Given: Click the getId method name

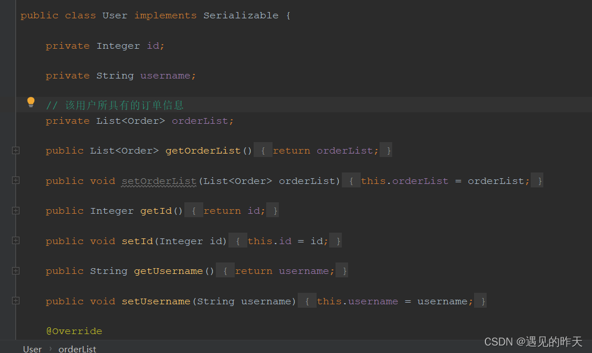Looking at the screenshot, I should coord(156,211).
